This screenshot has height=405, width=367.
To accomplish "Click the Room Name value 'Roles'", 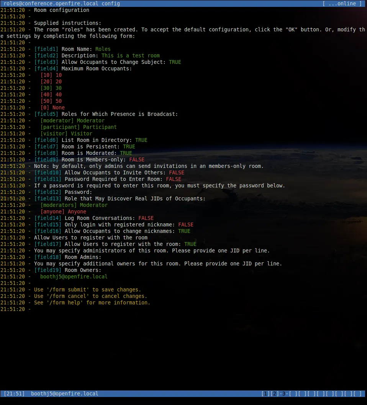I will [103, 49].
